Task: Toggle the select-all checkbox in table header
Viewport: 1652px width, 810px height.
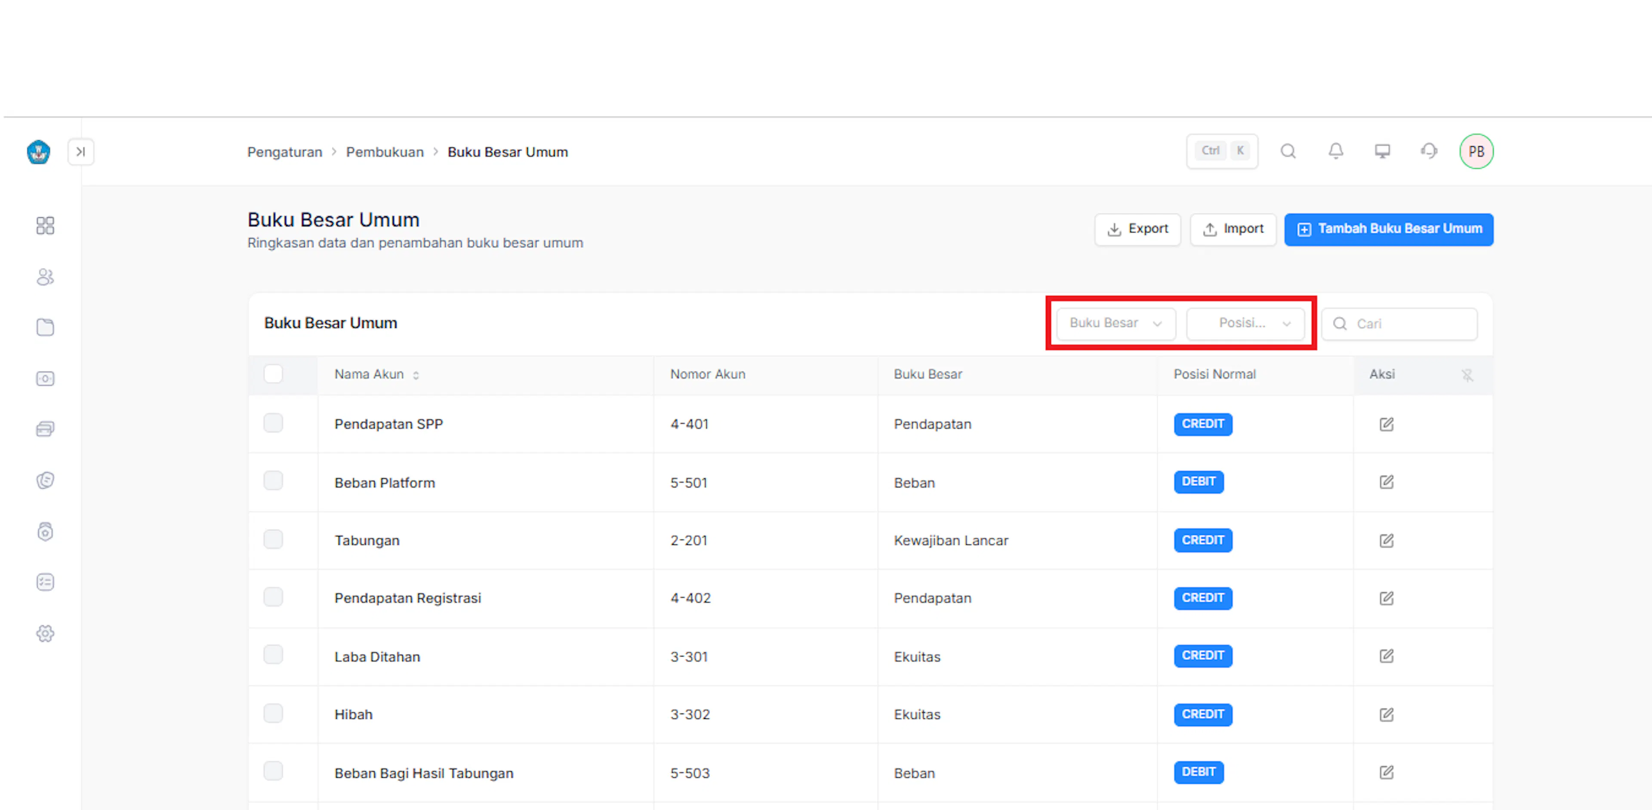Action: (273, 373)
